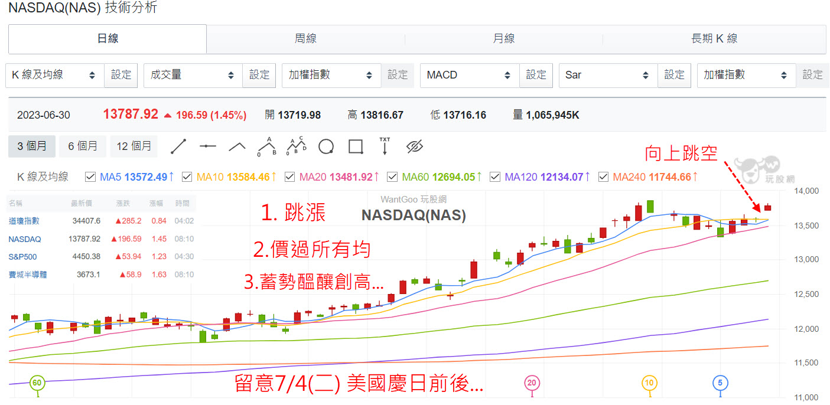Expand the MACD indicator selector
The height and width of the screenshot is (405, 830).
(469, 75)
